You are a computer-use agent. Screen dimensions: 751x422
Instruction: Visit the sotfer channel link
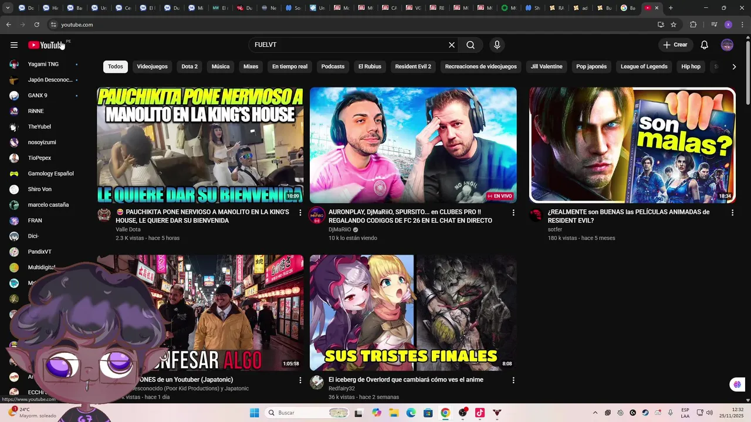(x=555, y=230)
